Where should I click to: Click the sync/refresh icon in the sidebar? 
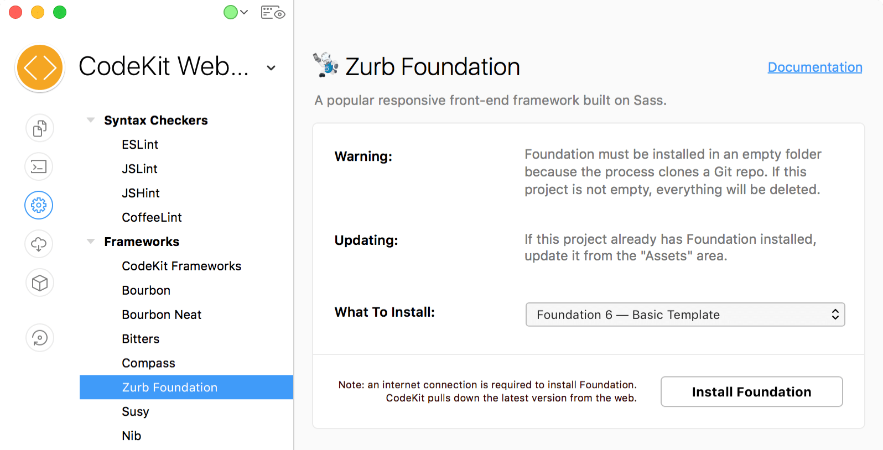pos(39,338)
